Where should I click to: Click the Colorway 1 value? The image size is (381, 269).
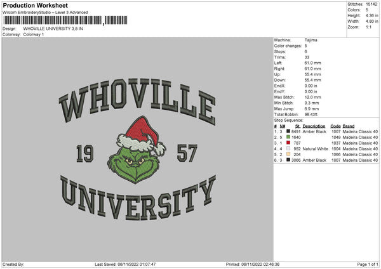coord(34,34)
